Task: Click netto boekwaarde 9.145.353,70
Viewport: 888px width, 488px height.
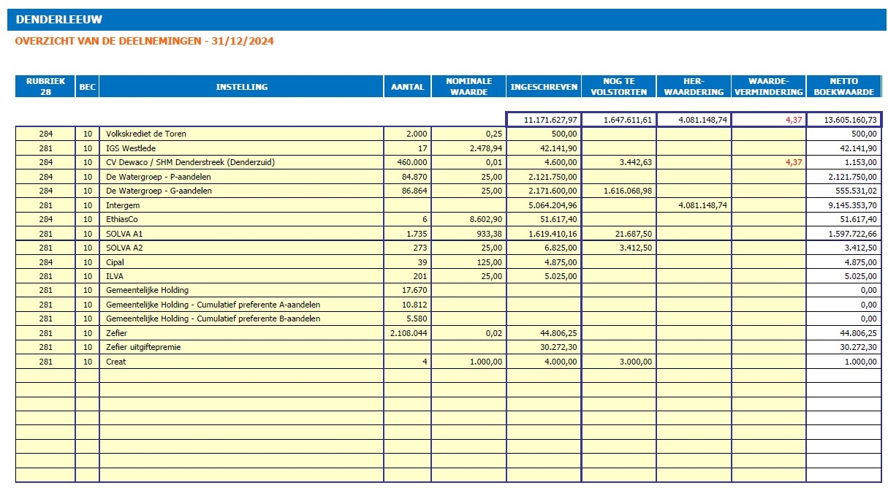Action: tap(844, 205)
